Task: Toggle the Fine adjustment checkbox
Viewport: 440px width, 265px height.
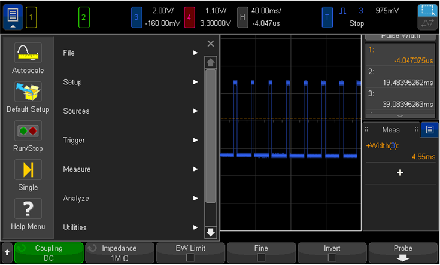Action: tap(260, 258)
